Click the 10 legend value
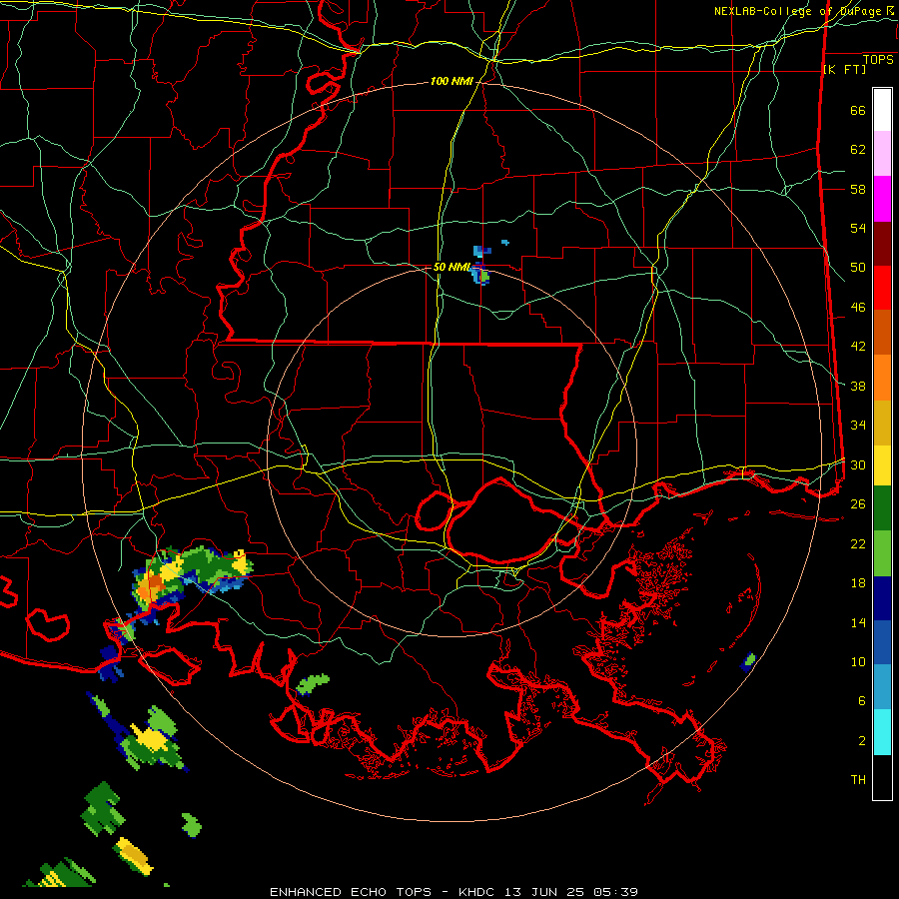Viewport: 899px width, 899px height. pyautogui.click(x=858, y=661)
